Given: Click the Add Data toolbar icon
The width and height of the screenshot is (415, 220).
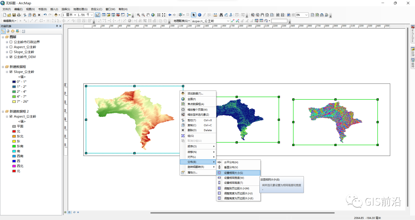Looking at the screenshot, I should tap(56, 15).
